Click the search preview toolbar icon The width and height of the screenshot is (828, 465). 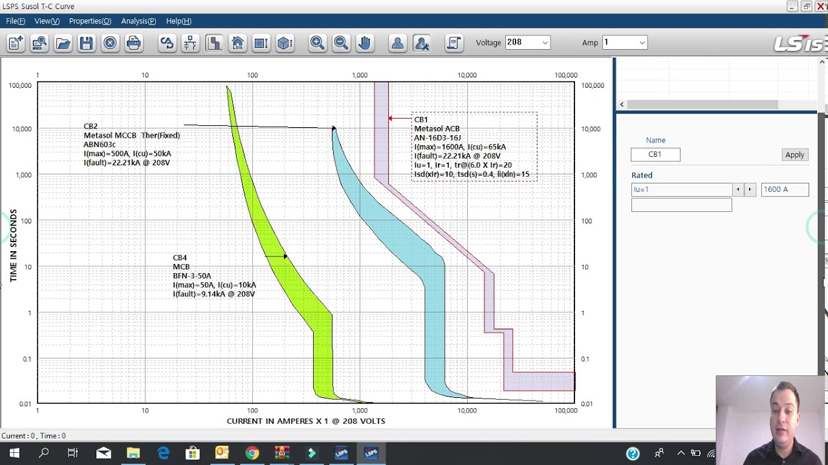pos(39,43)
